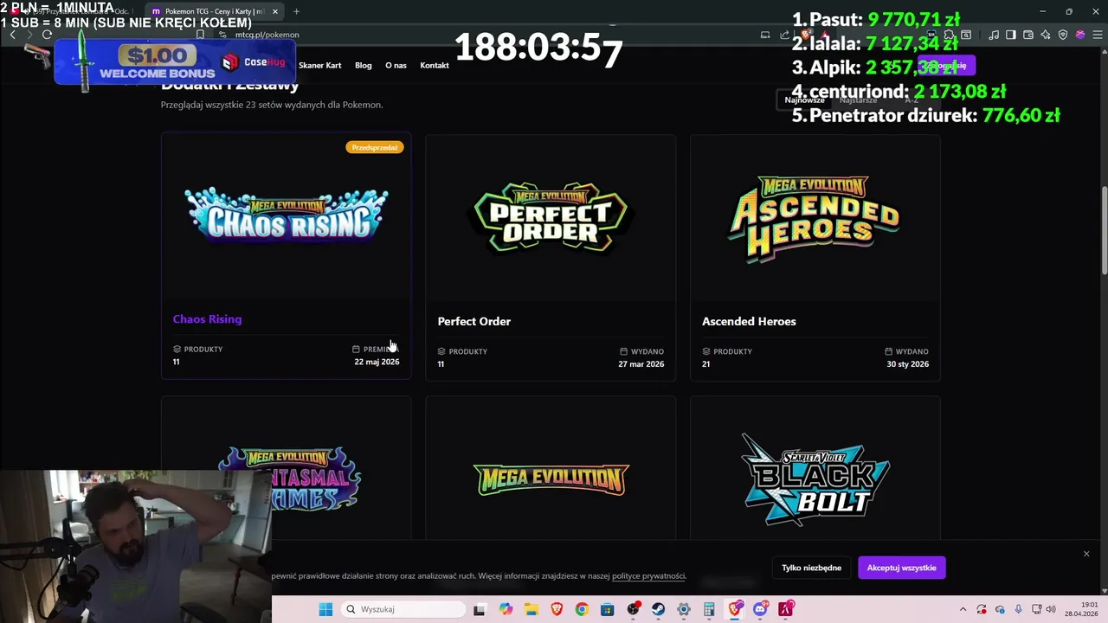The height and width of the screenshot is (623, 1108).
Task: Click the Wyszukaj taskbar search box
Action: pyautogui.click(x=403, y=609)
